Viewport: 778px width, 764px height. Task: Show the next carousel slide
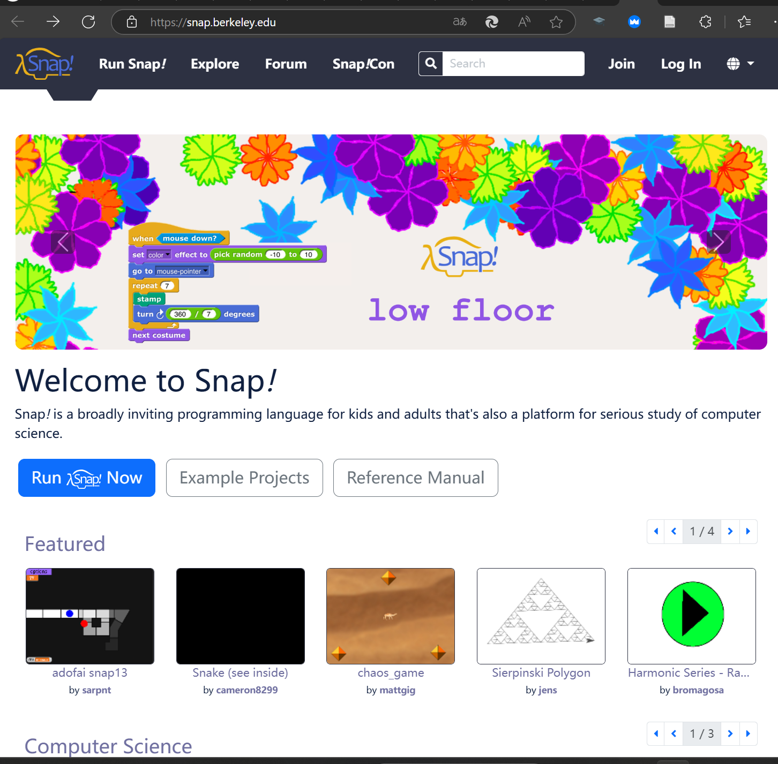[719, 242]
